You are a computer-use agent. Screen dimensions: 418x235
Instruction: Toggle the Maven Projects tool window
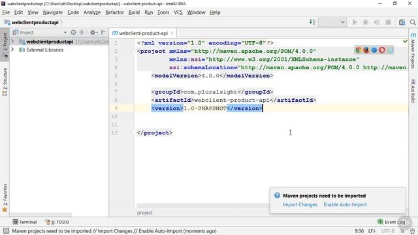(413, 51)
